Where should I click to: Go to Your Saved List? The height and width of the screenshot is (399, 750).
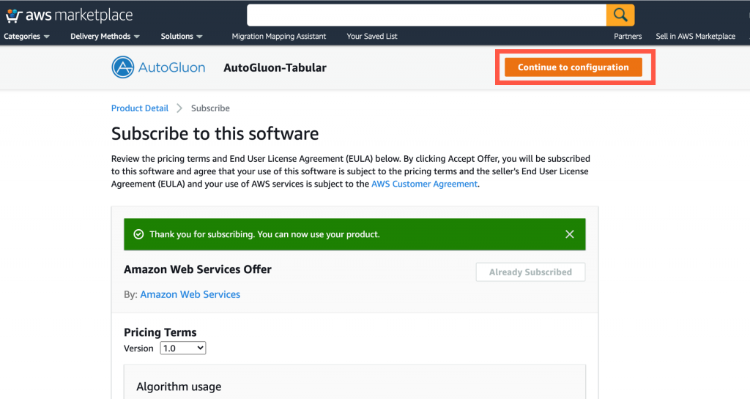tap(371, 37)
